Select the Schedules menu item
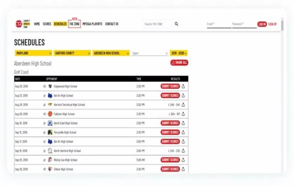 60,24
